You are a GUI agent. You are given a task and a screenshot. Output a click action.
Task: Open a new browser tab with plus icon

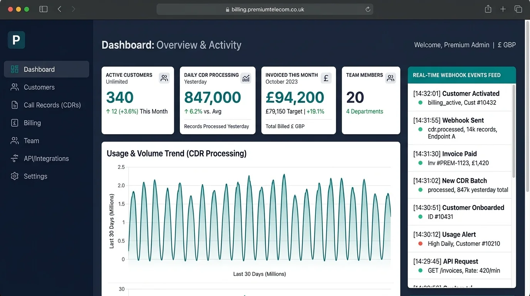point(503,9)
